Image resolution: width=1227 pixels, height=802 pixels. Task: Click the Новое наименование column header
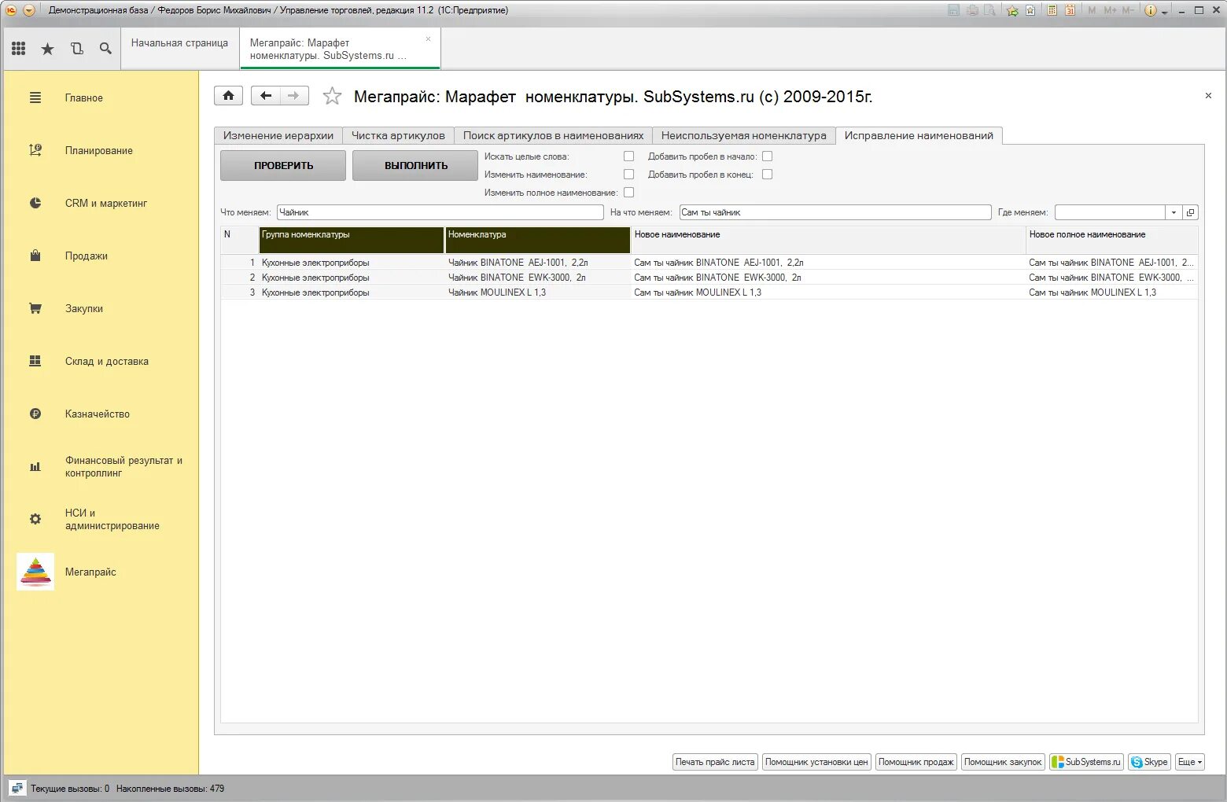pos(828,240)
